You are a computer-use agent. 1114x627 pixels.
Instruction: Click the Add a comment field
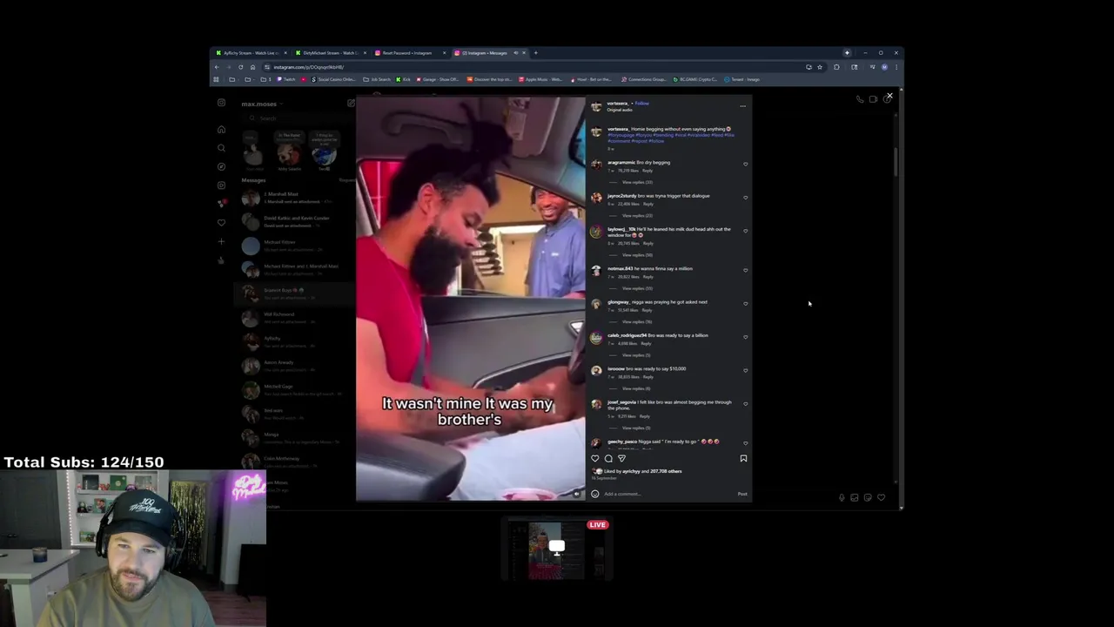click(x=666, y=494)
